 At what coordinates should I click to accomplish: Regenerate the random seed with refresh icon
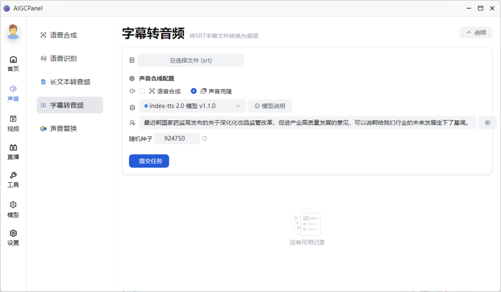[204, 138]
